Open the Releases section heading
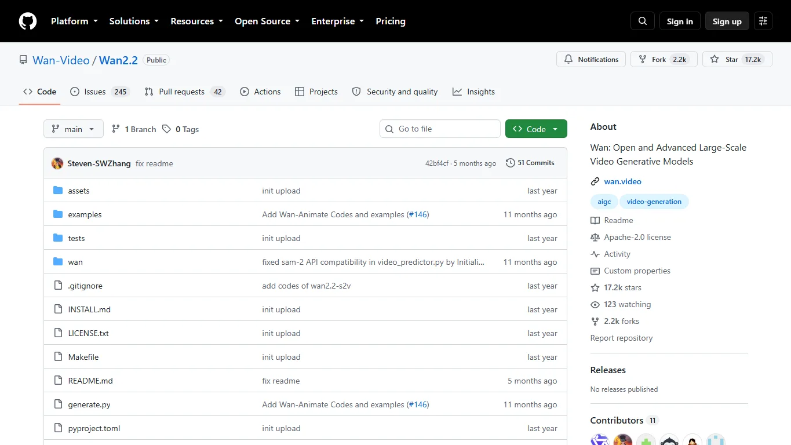 click(608, 370)
